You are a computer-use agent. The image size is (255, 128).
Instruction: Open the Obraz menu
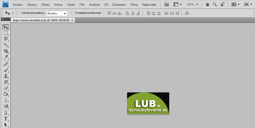point(45,5)
